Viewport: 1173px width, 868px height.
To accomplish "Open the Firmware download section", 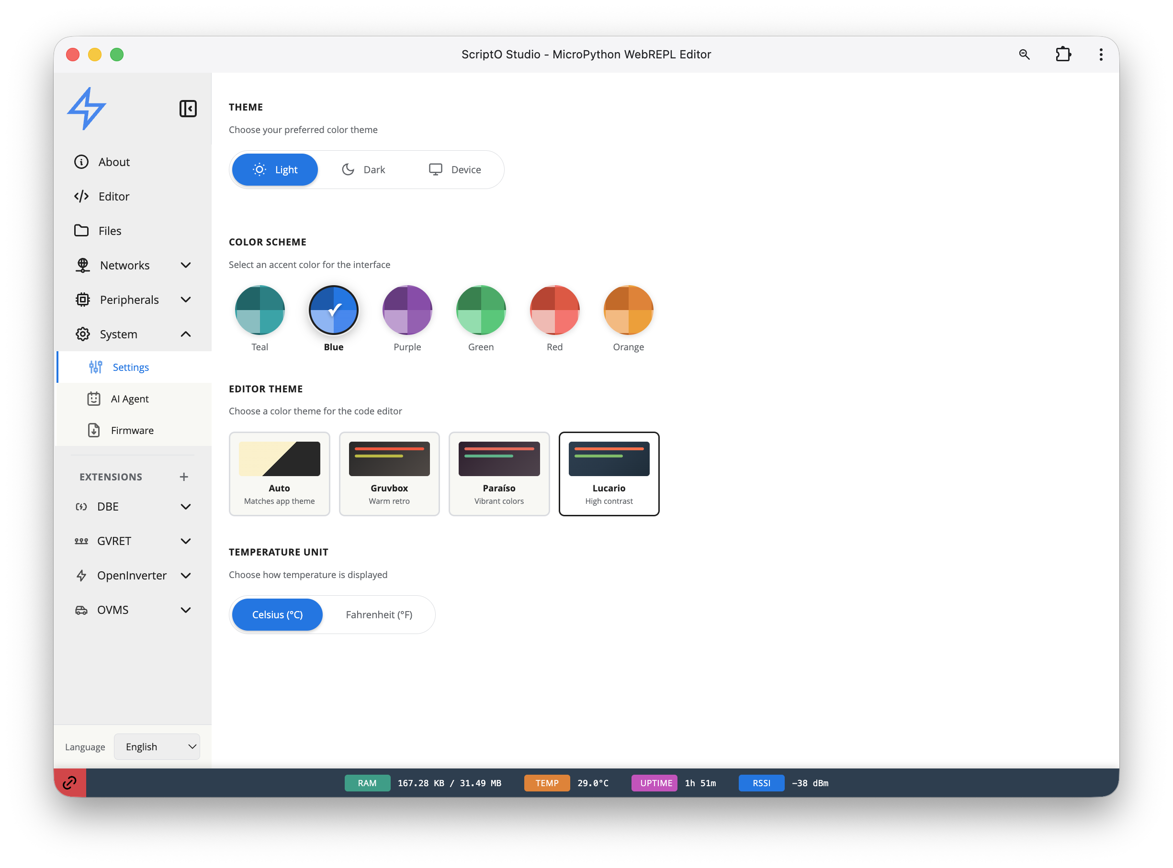I will coord(132,430).
